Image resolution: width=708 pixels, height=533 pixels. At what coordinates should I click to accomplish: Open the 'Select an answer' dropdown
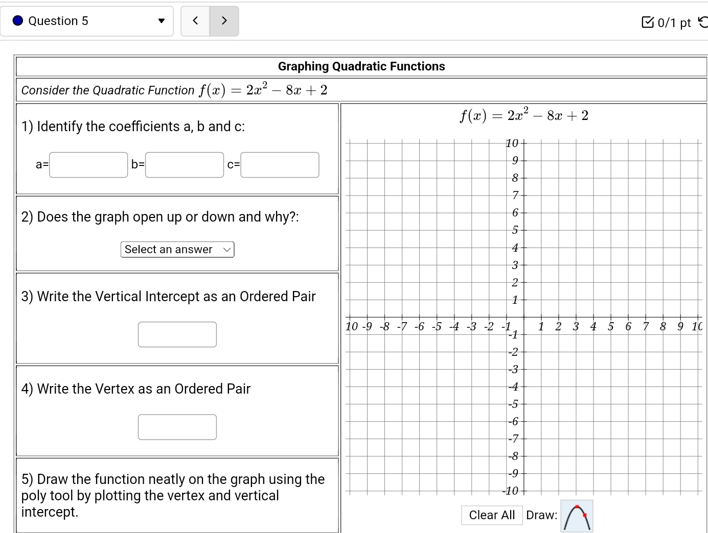click(x=177, y=250)
